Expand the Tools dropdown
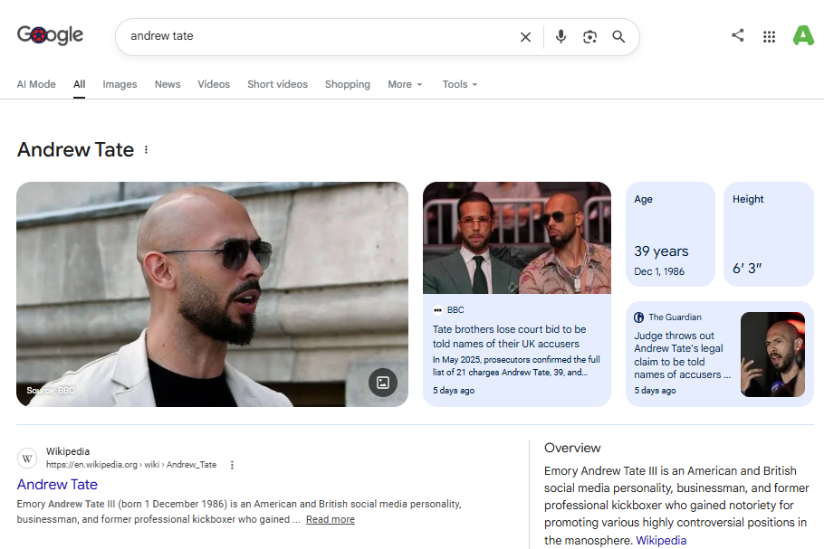The width and height of the screenshot is (824, 549). (x=460, y=84)
